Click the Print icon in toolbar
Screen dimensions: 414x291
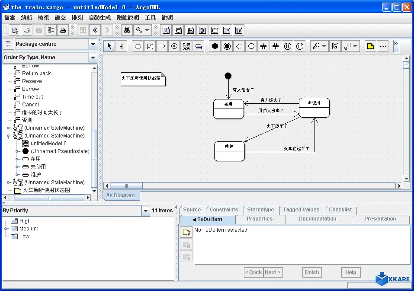(63, 30)
